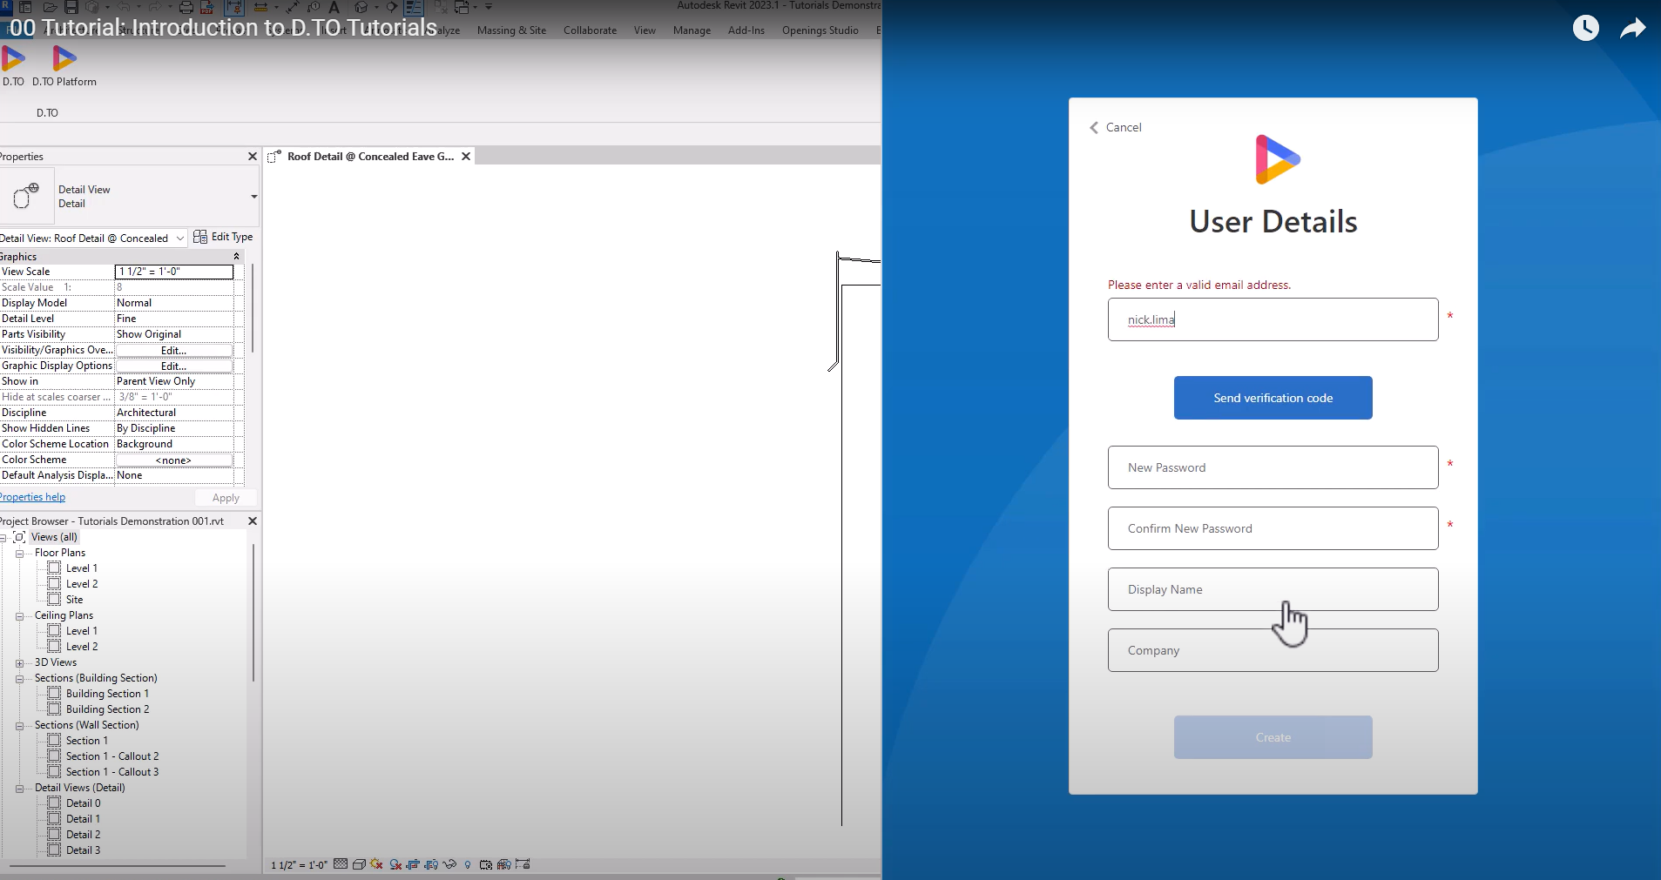Click Cancel on the User Details dialog
This screenshot has width=1661, height=880.
(1122, 127)
